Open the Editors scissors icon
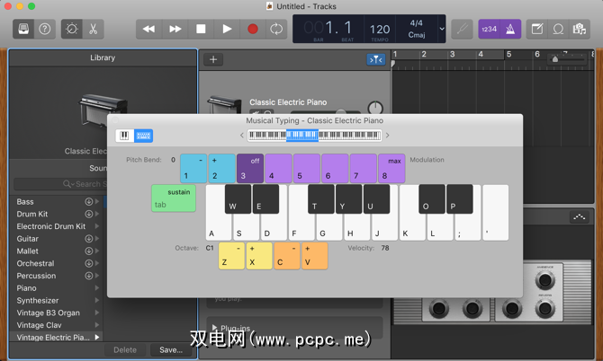Image resolution: width=603 pixels, height=361 pixels. tap(93, 29)
